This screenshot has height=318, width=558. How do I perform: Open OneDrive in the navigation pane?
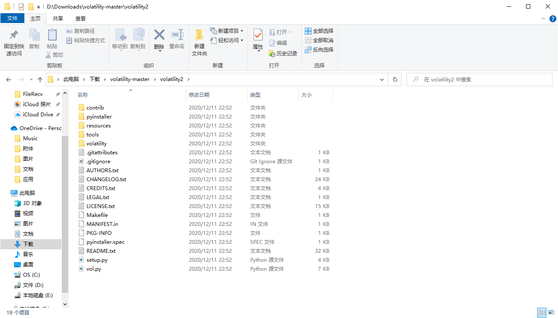pyautogui.click(x=36, y=128)
